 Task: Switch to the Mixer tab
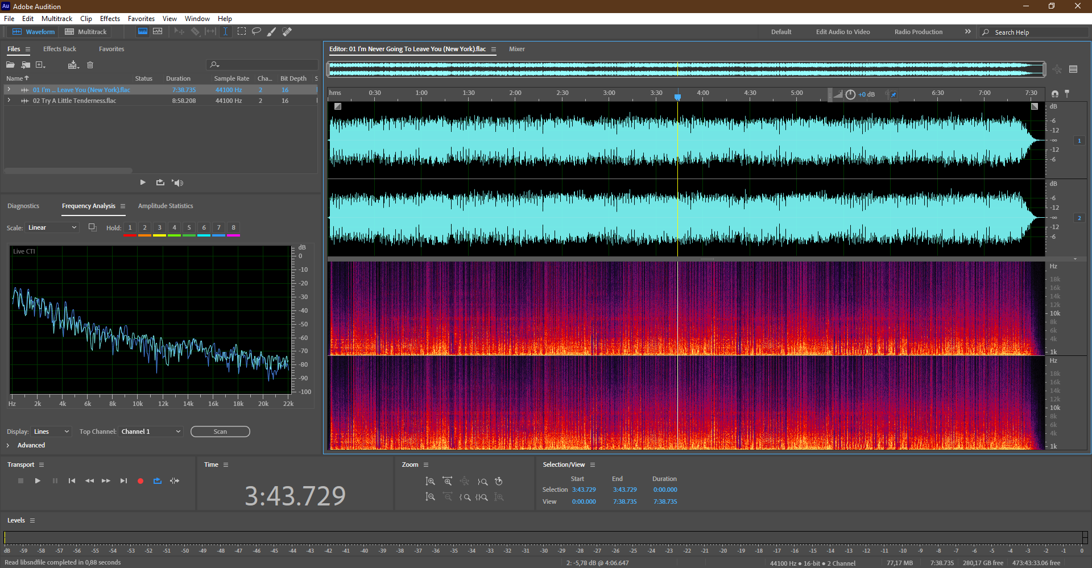click(x=516, y=49)
